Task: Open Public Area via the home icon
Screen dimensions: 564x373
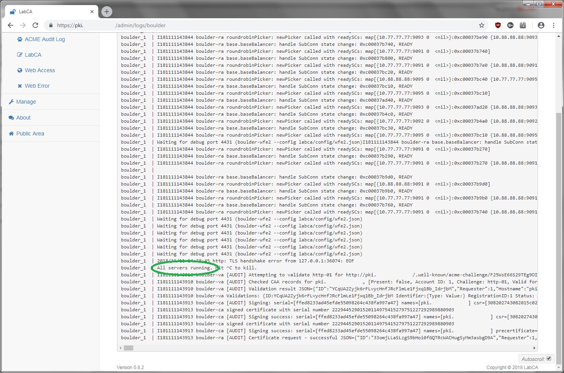Action: (x=10, y=133)
